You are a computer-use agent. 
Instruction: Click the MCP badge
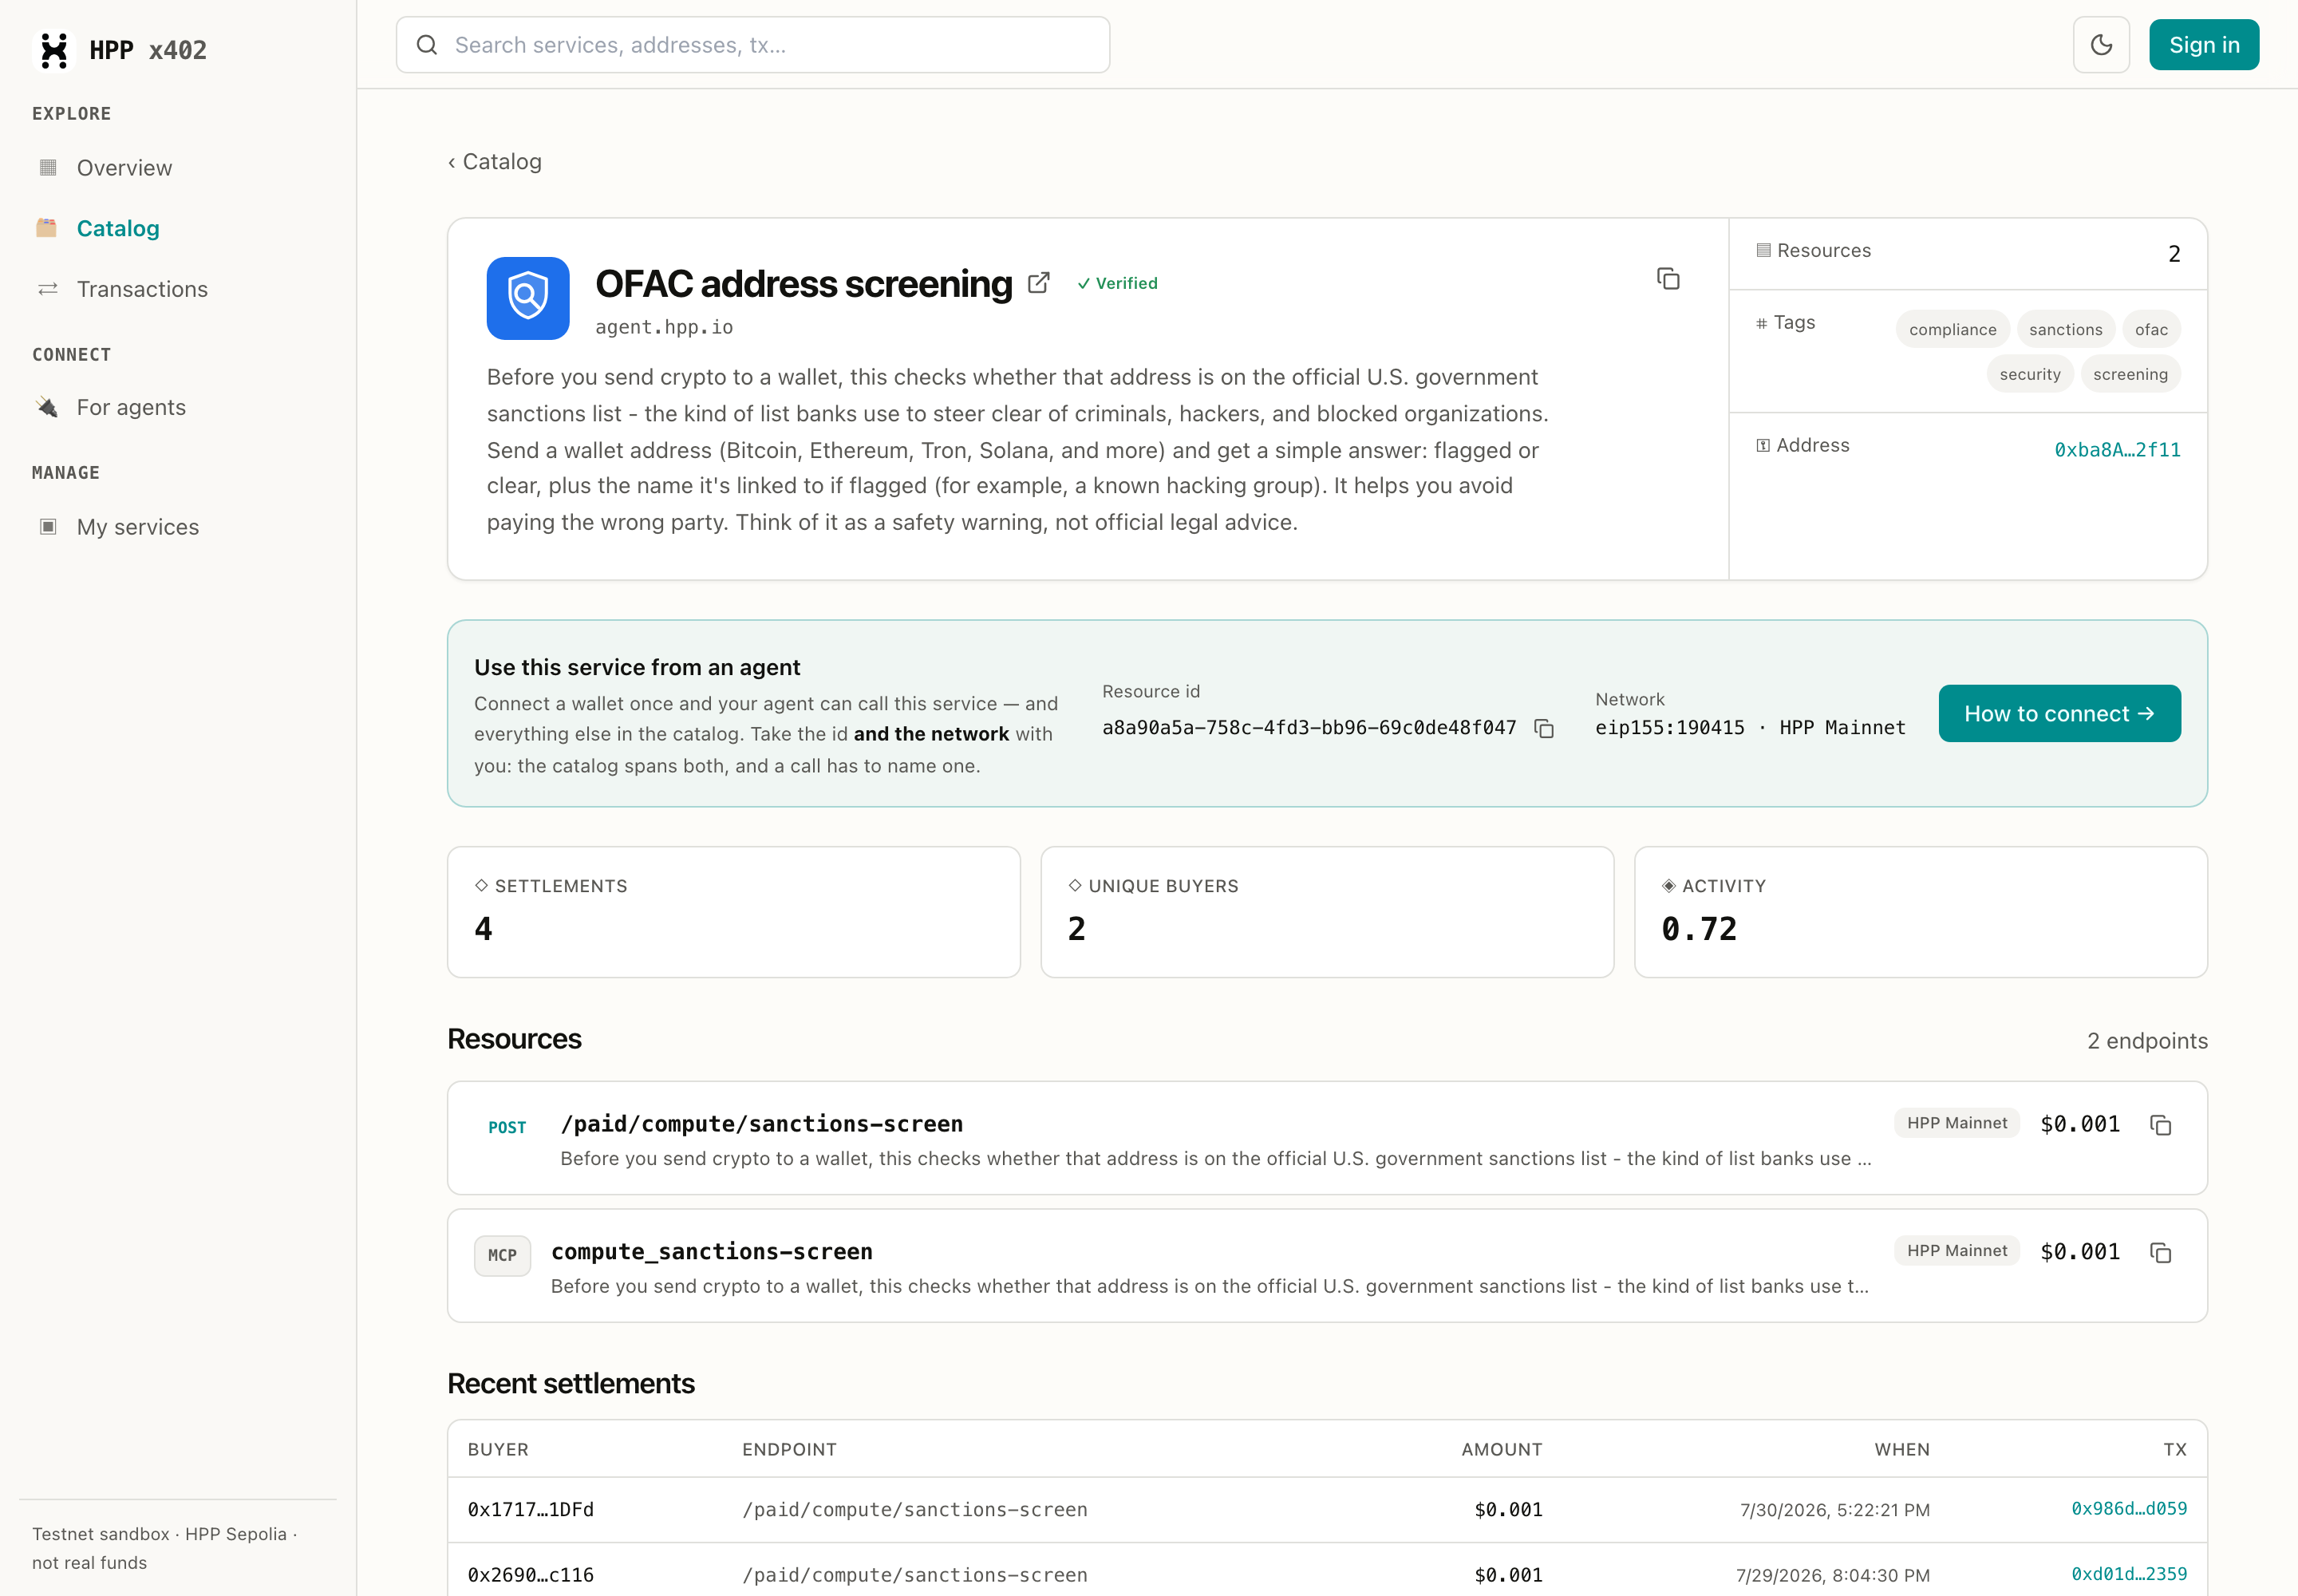point(502,1256)
